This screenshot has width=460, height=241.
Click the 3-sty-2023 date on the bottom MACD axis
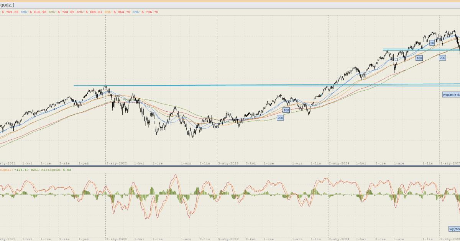tap(228, 239)
